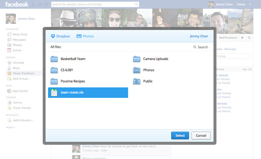261x159 pixels.
Task: Click the Message link beside the group header
Action: click(x=230, y=49)
